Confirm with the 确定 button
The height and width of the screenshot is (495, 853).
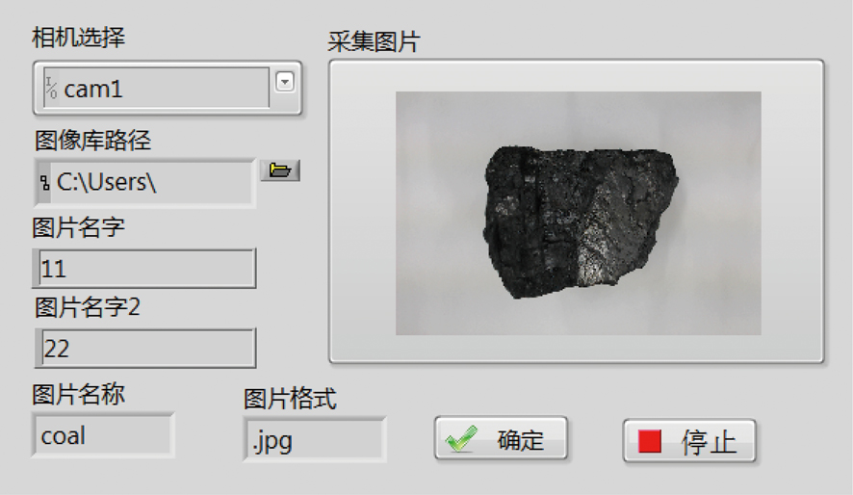501,438
